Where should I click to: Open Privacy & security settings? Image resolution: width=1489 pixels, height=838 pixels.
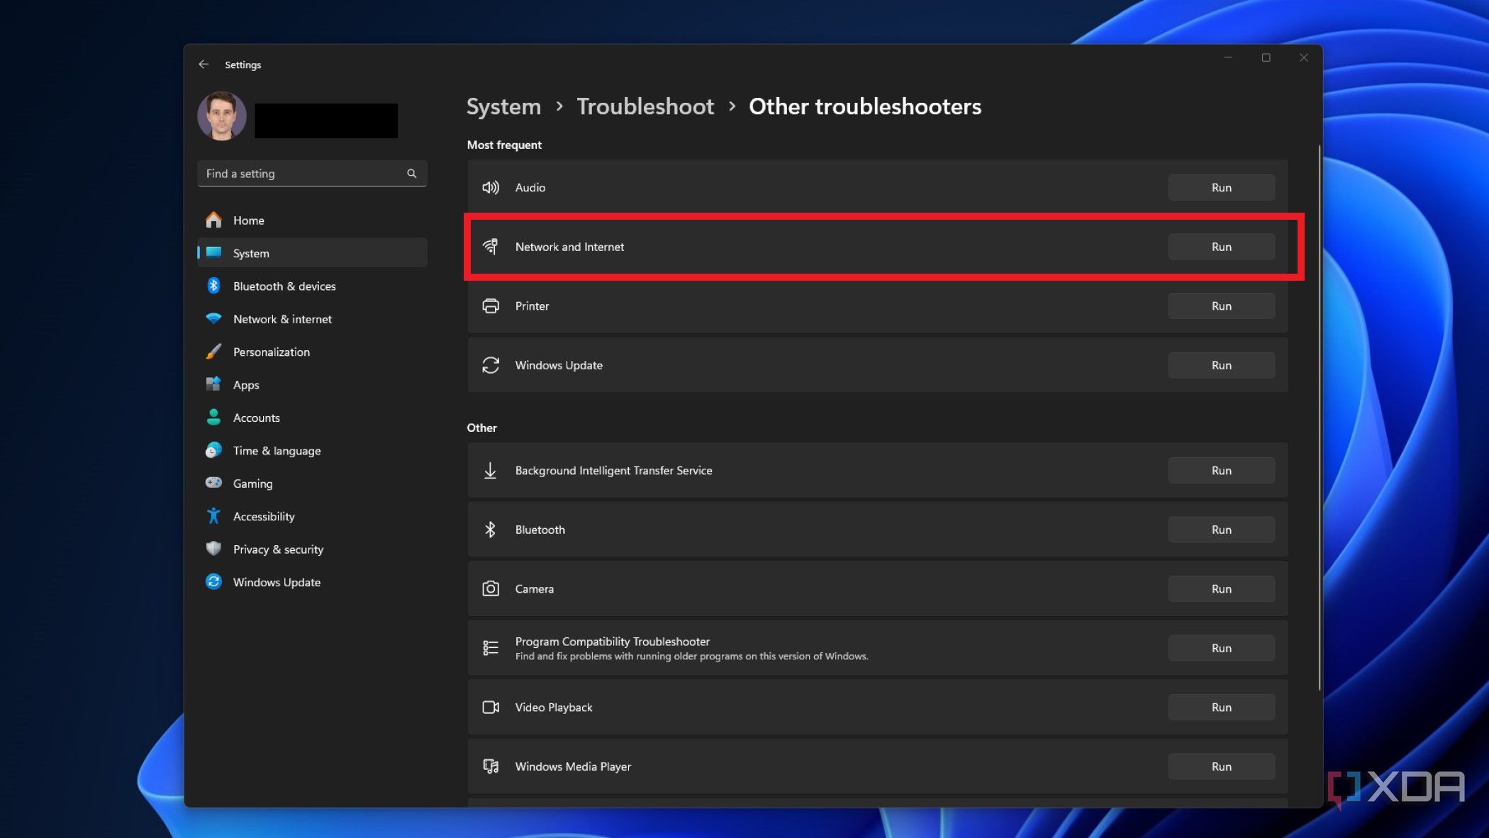point(278,549)
